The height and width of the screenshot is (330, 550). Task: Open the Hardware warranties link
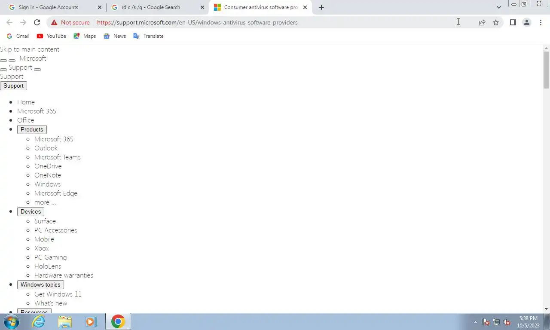[64, 275]
